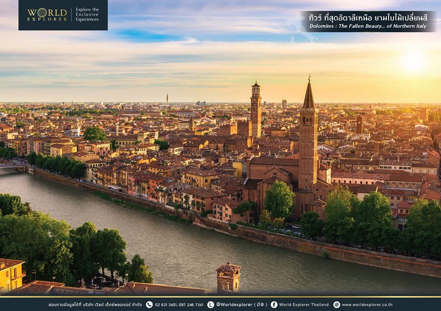Screen dimensions: 441x311
Task: Click the @ website icon in footer
Action: pos(337,305)
